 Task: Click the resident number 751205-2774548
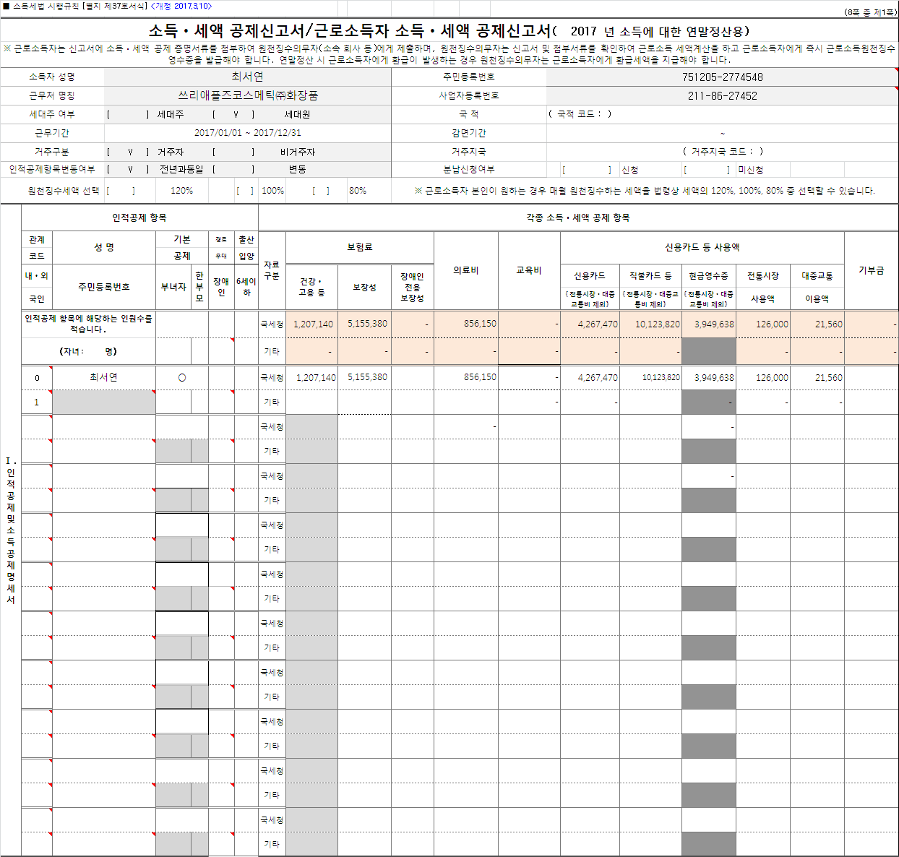point(723,77)
